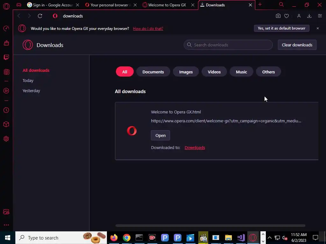The height and width of the screenshot is (244, 326).
Task: Filter downloads by Documents
Action: pos(153,72)
